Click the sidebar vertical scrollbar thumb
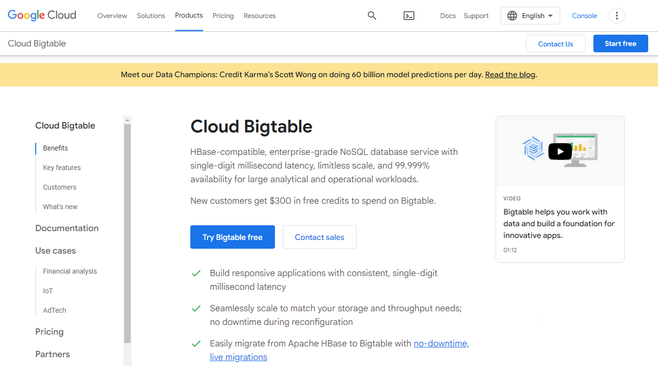Image resolution: width=658 pixels, height=366 pixels. click(x=128, y=233)
